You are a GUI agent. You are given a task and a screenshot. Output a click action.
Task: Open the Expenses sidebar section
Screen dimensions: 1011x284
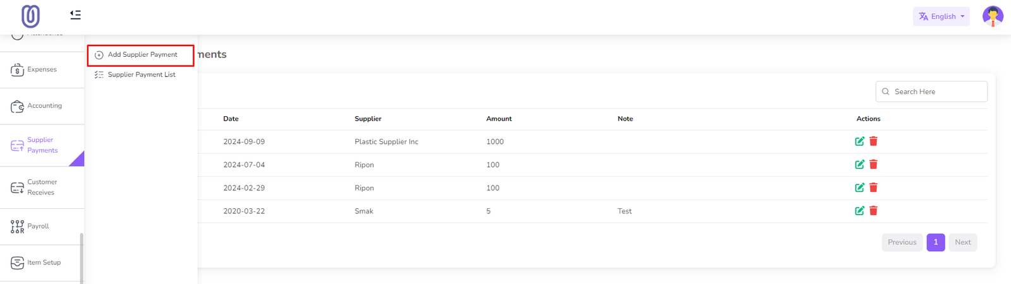click(x=42, y=69)
